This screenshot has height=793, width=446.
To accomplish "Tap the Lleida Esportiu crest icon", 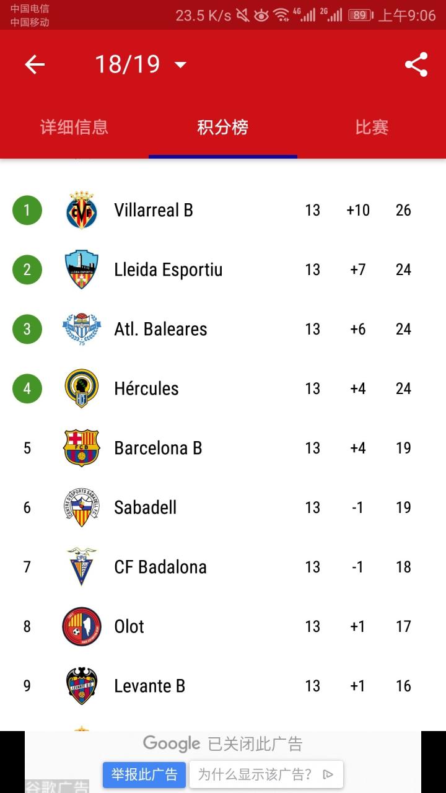I will pyautogui.click(x=82, y=269).
